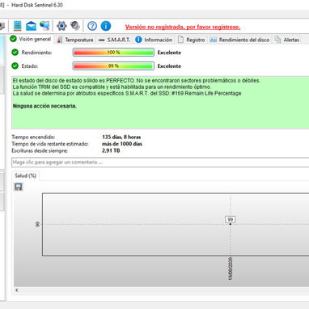
Task: Open the S.M.A.R.T. tab
Action: tap(114, 40)
